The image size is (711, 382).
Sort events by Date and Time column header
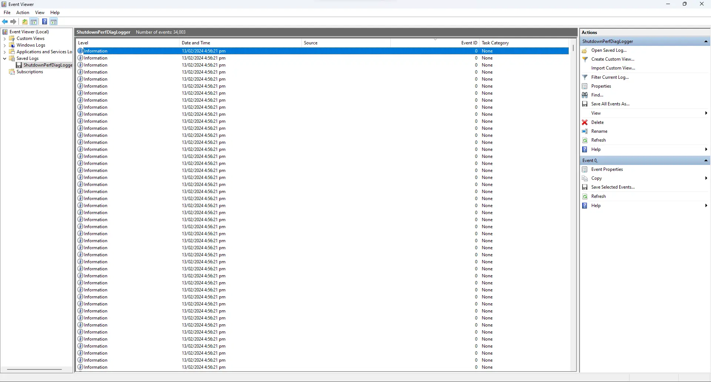(x=240, y=43)
